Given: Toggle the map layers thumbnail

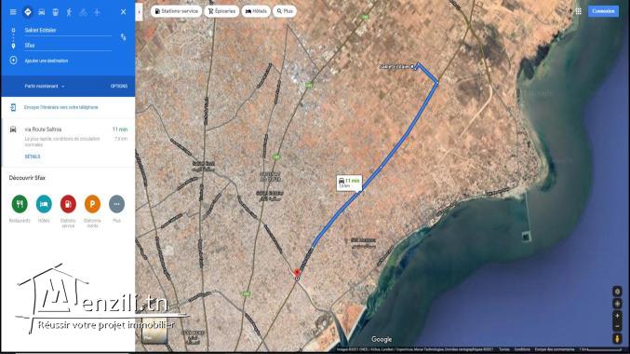Looking at the screenshot, I should [154, 331].
